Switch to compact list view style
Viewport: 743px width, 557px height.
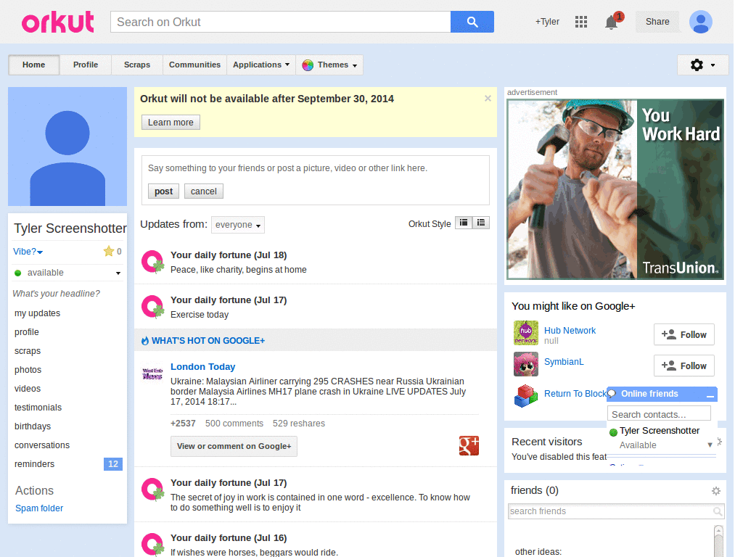(464, 223)
